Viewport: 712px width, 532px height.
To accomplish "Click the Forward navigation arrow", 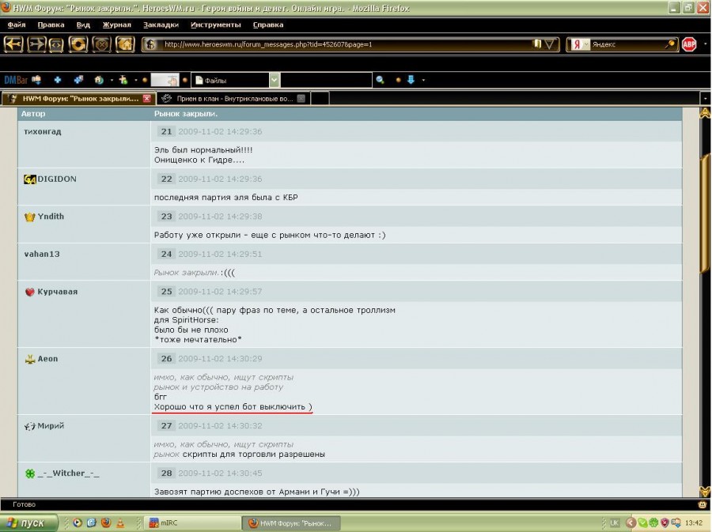I will click(x=36, y=44).
